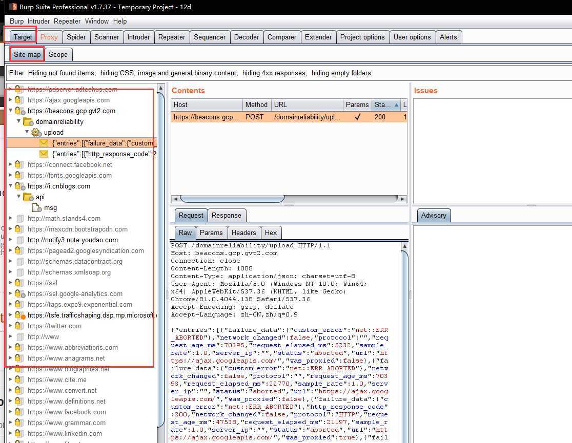Click lock icon beside tsfe.trafficshaping host
This screenshot has width=572, height=443.
[19, 315]
